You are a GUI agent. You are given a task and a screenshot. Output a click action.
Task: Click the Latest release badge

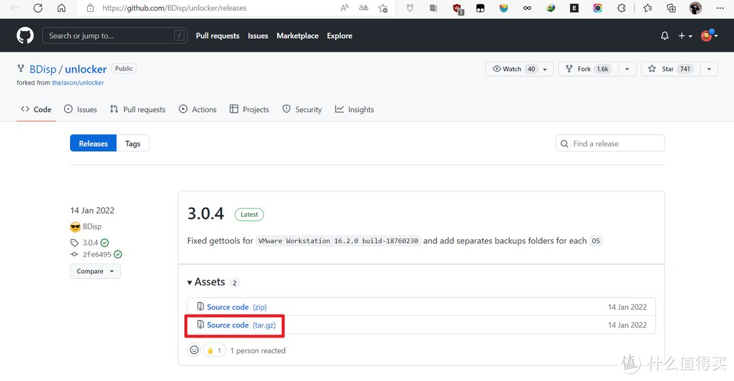(249, 215)
